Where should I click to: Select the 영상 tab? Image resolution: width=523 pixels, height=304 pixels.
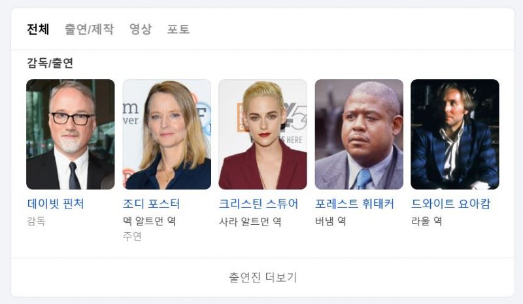[141, 29]
